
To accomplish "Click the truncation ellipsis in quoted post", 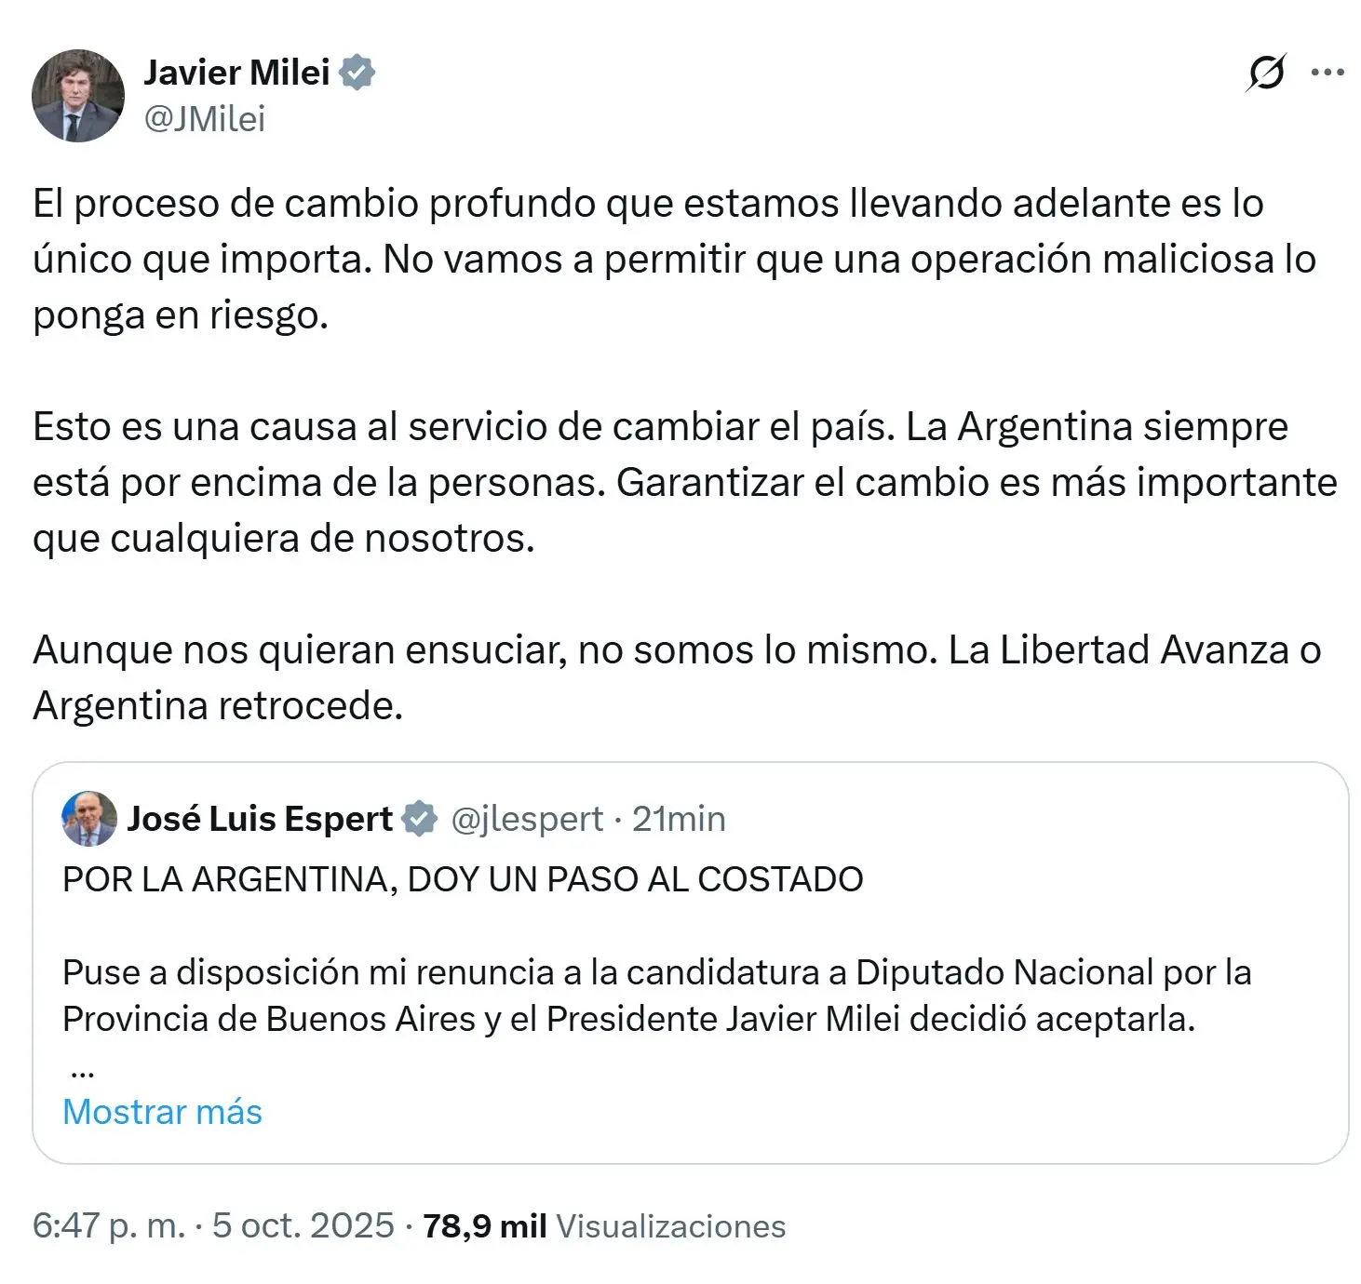I will [82, 1070].
